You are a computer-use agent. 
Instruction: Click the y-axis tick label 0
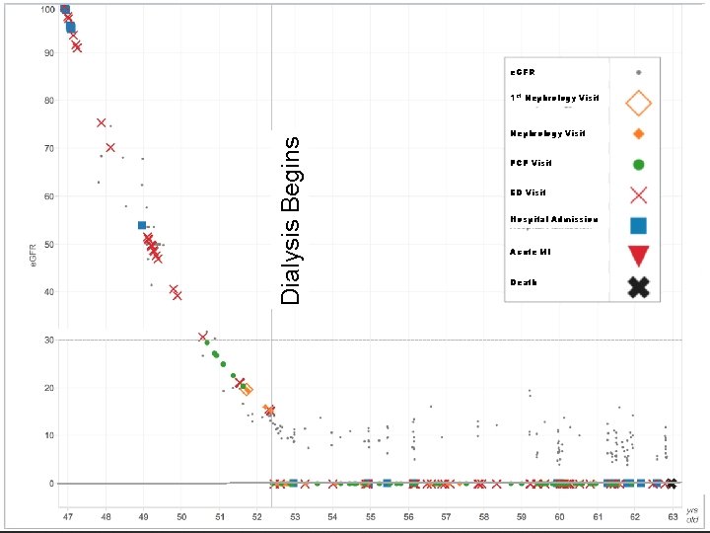click(51, 484)
